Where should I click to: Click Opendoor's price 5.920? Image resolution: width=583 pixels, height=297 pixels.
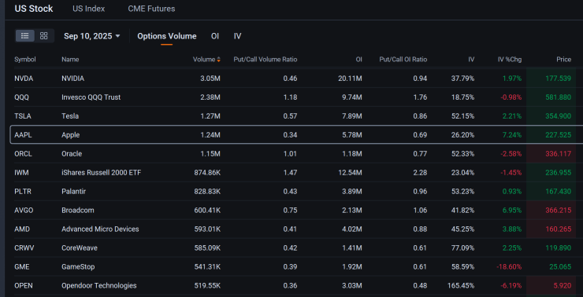(563, 285)
